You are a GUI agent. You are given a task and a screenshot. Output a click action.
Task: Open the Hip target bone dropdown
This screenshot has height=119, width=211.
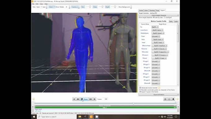tap(155, 27)
